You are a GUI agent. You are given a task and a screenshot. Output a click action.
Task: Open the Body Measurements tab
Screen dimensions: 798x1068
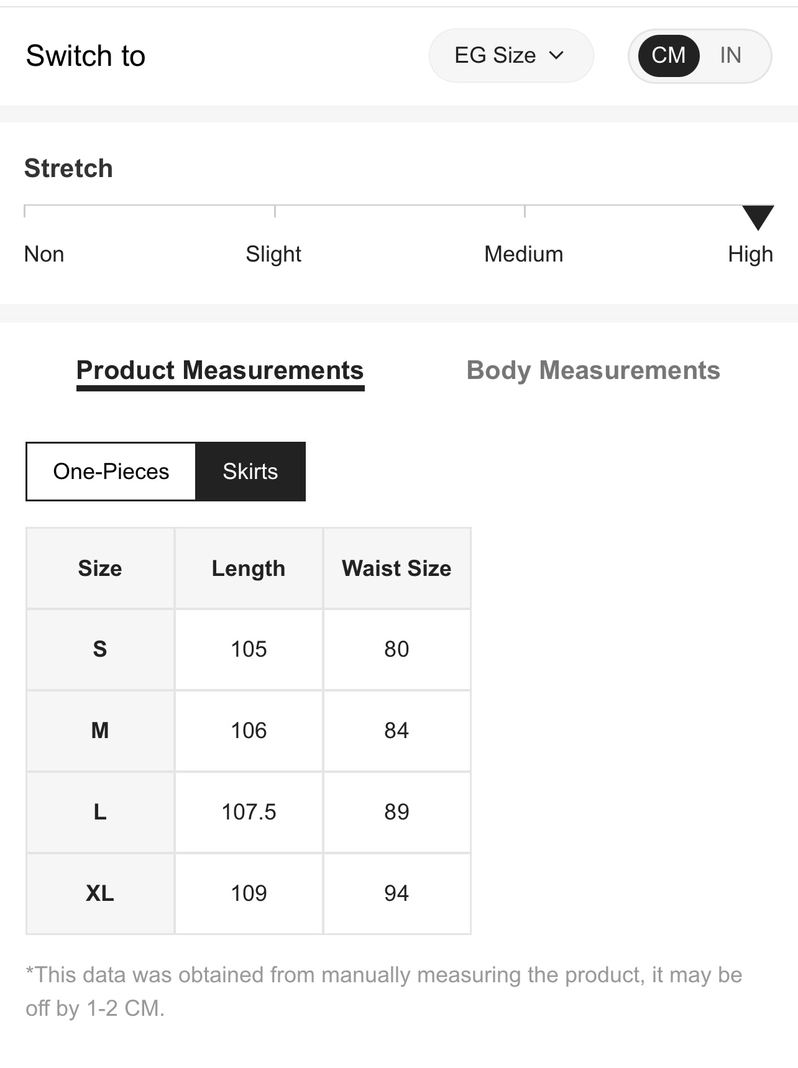593,370
